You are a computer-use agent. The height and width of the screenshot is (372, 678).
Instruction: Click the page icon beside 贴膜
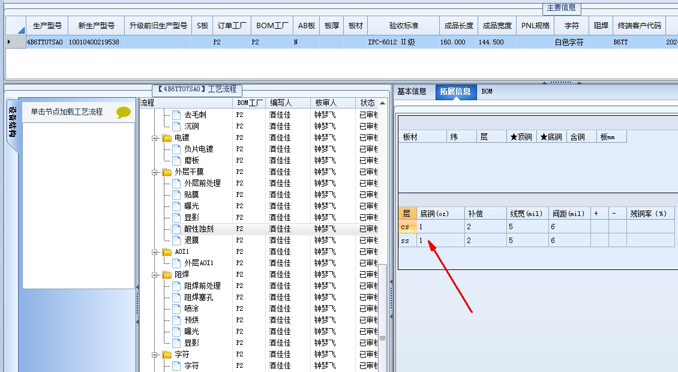point(176,194)
